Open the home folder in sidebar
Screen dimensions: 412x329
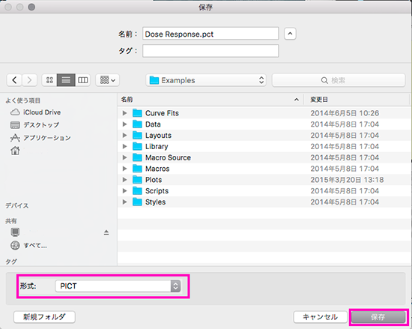click(x=15, y=151)
